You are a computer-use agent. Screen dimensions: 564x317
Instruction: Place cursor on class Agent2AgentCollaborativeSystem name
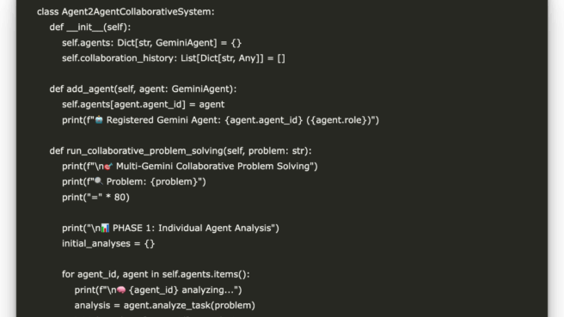point(137,12)
